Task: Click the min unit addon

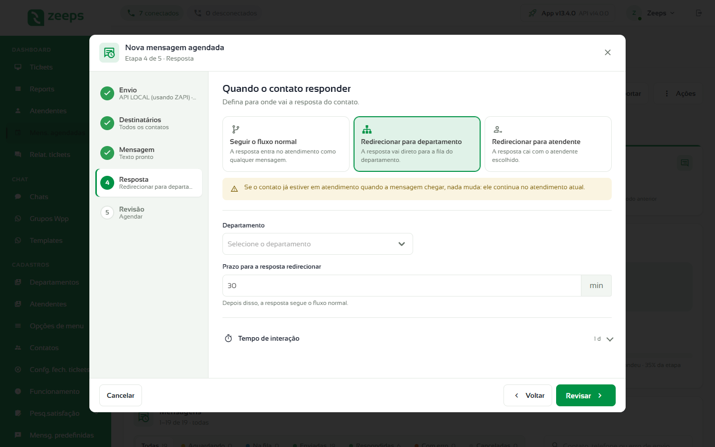Action: tap(596, 286)
